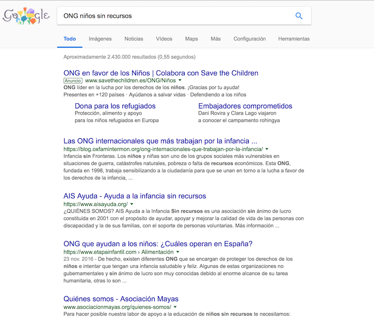Click the https://www.aisayuda.org/ URL text
Screen dimensions: 374x319
96,204
